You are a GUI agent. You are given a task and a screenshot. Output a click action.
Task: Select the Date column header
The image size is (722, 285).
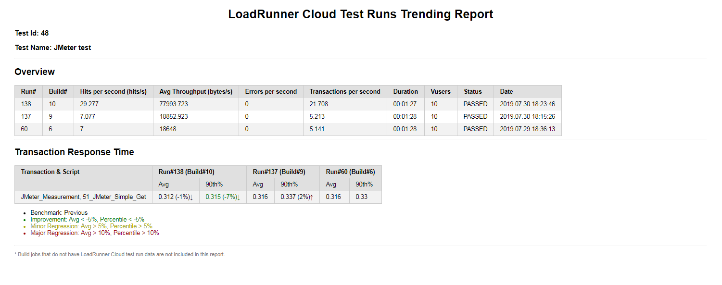pos(507,91)
